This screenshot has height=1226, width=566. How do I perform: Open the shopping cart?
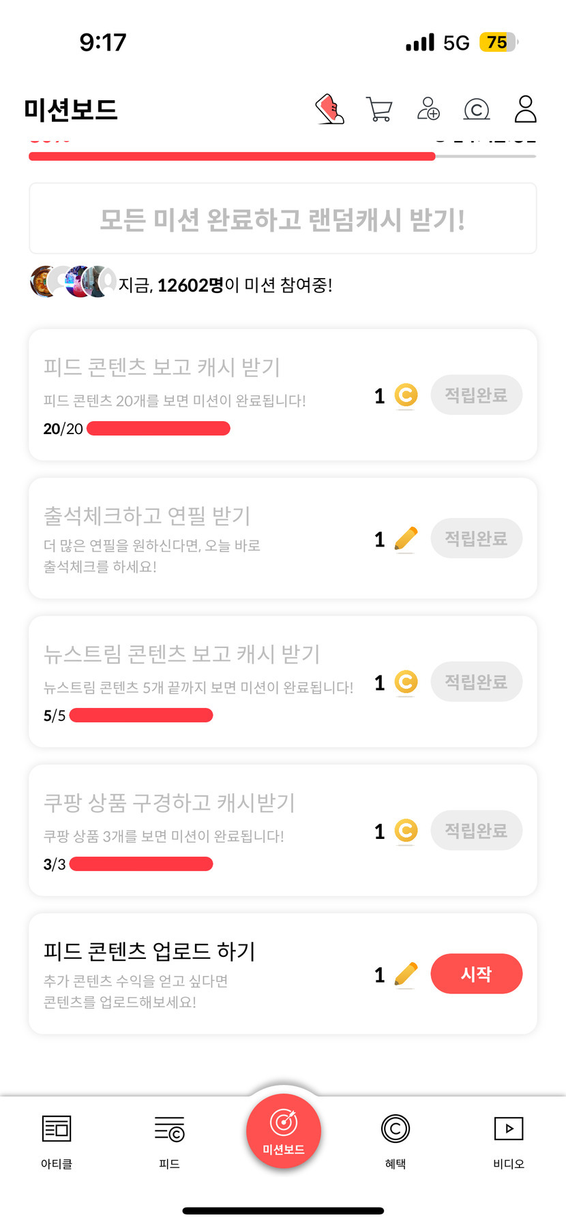[379, 109]
